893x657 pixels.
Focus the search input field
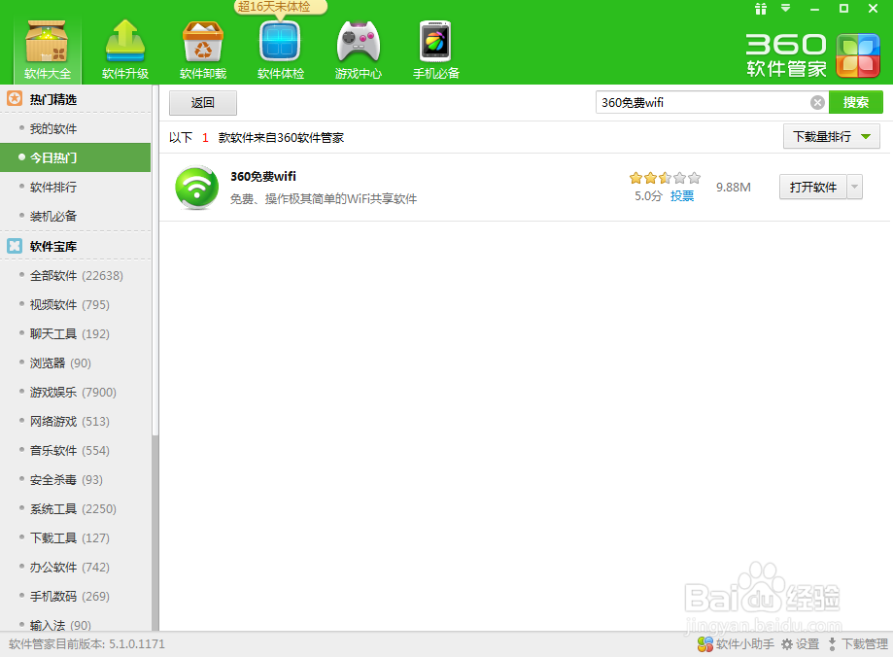pos(704,103)
